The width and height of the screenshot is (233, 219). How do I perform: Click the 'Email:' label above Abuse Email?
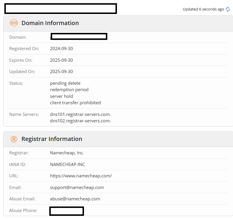click(x=15, y=188)
